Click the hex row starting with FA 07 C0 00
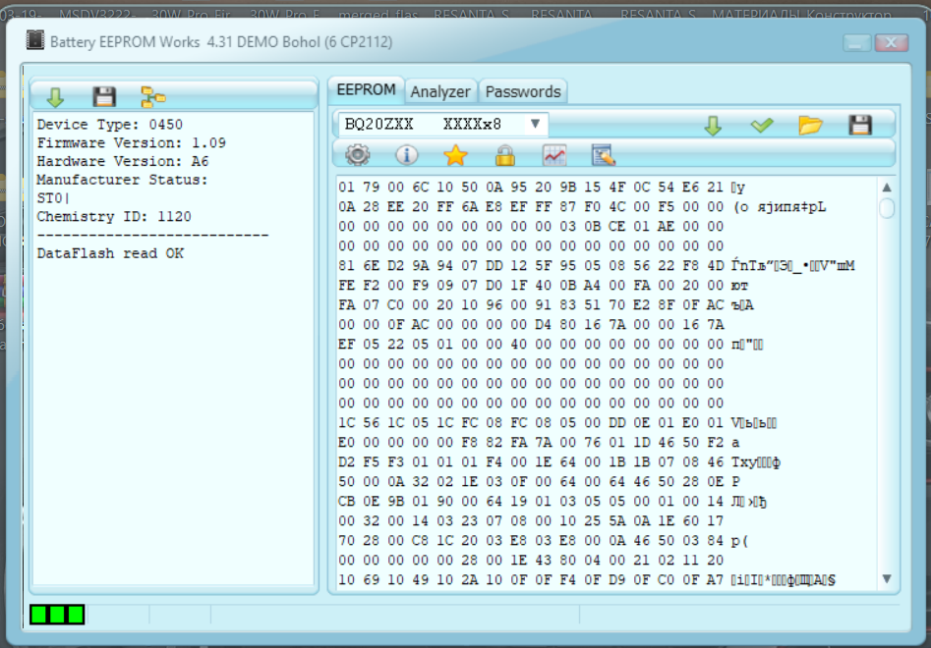The height and width of the screenshot is (648, 931). click(547, 304)
